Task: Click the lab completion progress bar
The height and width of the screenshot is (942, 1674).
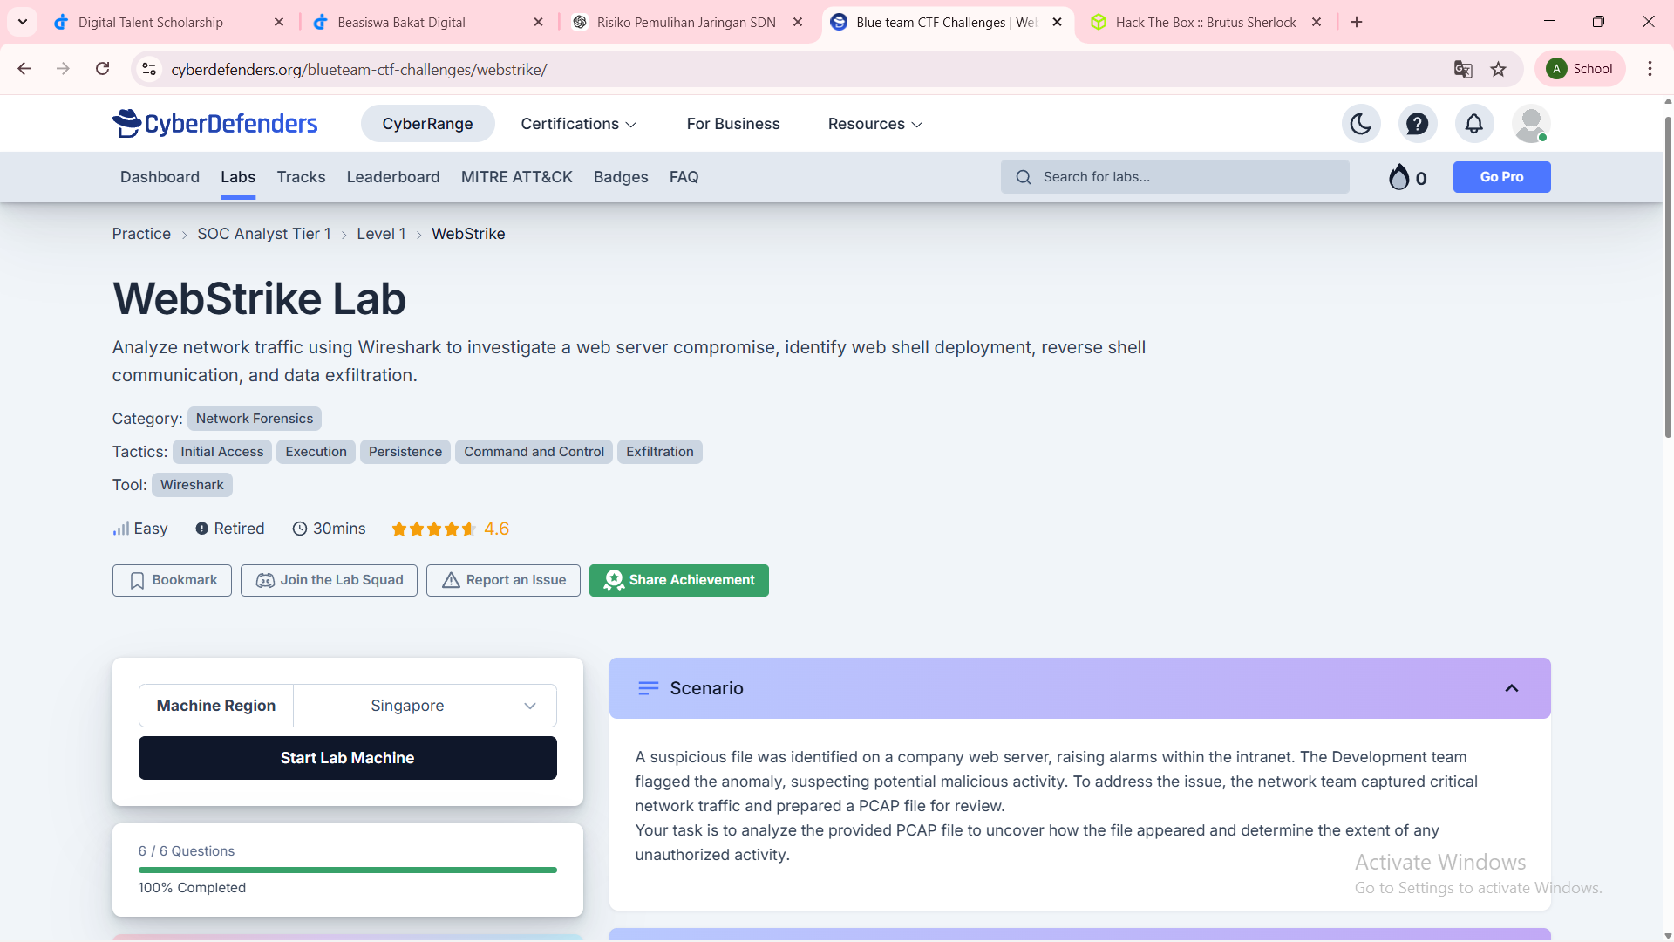Action: [347, 870]
